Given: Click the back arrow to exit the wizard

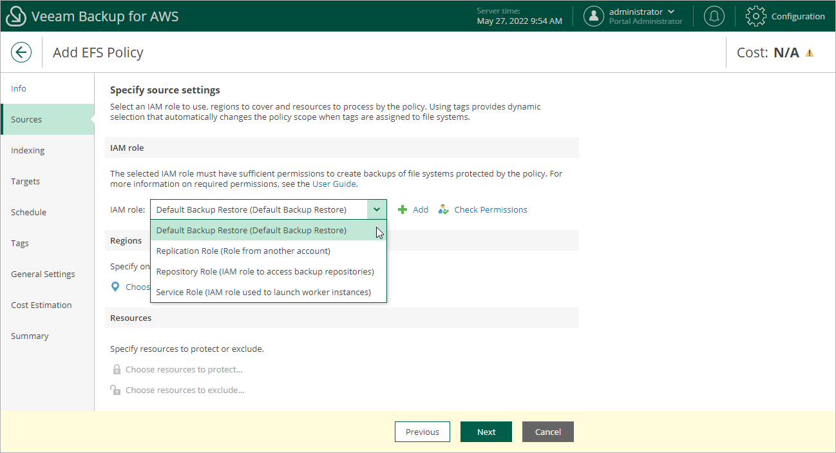Looking at the screenshot, I should pos(21,52).
